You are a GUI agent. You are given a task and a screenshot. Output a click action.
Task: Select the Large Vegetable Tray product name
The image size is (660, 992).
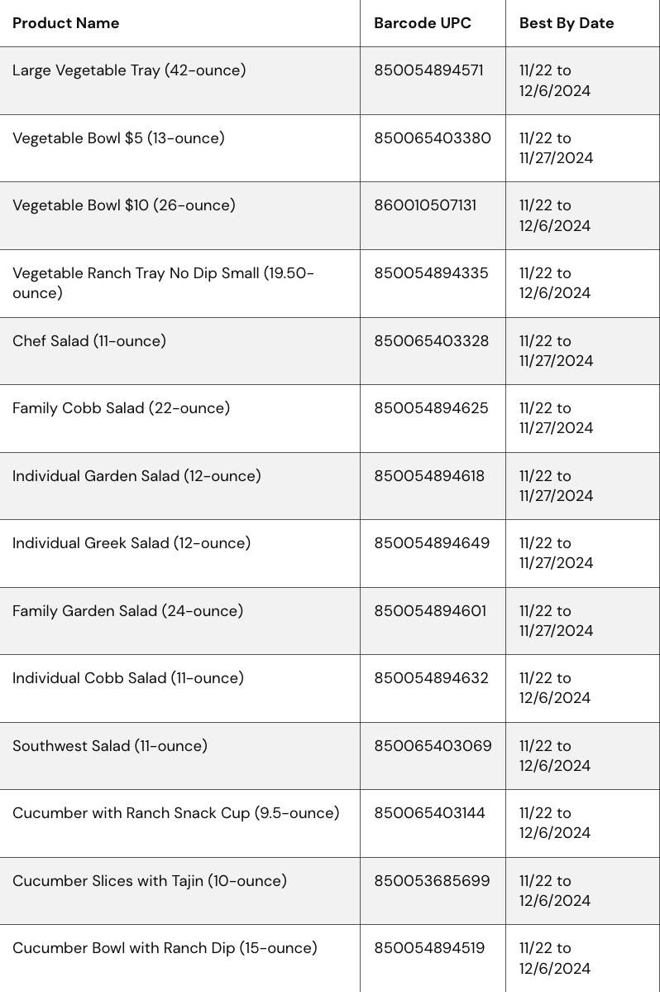point(129,70)
